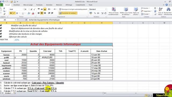Image resolution: width=172 pixels, height=97 pixels.
Task: Expand the borders dropdown arrow
Action: [25, 13]
